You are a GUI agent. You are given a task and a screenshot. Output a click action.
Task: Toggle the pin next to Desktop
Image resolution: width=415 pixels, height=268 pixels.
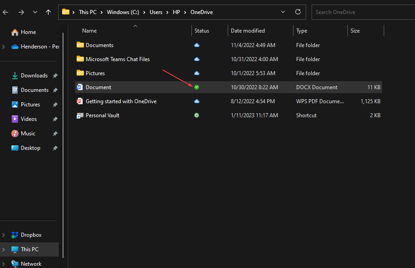pos(55,148)
